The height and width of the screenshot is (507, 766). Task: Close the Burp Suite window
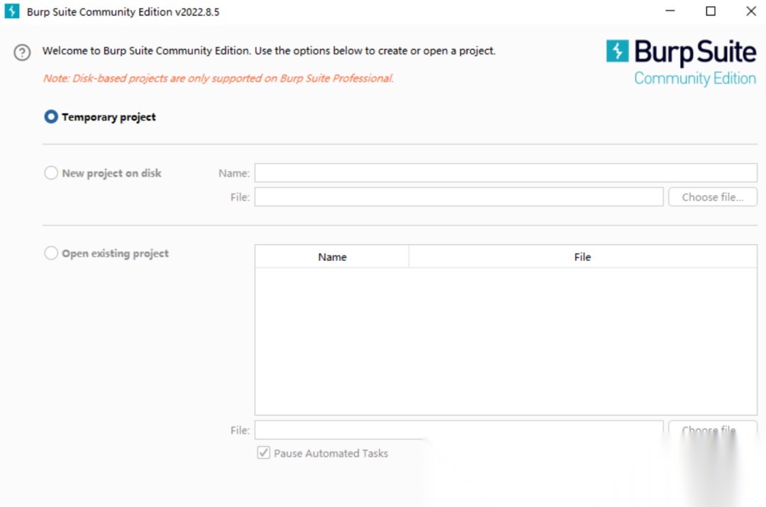pyautogui.click(x=751, y=11)
